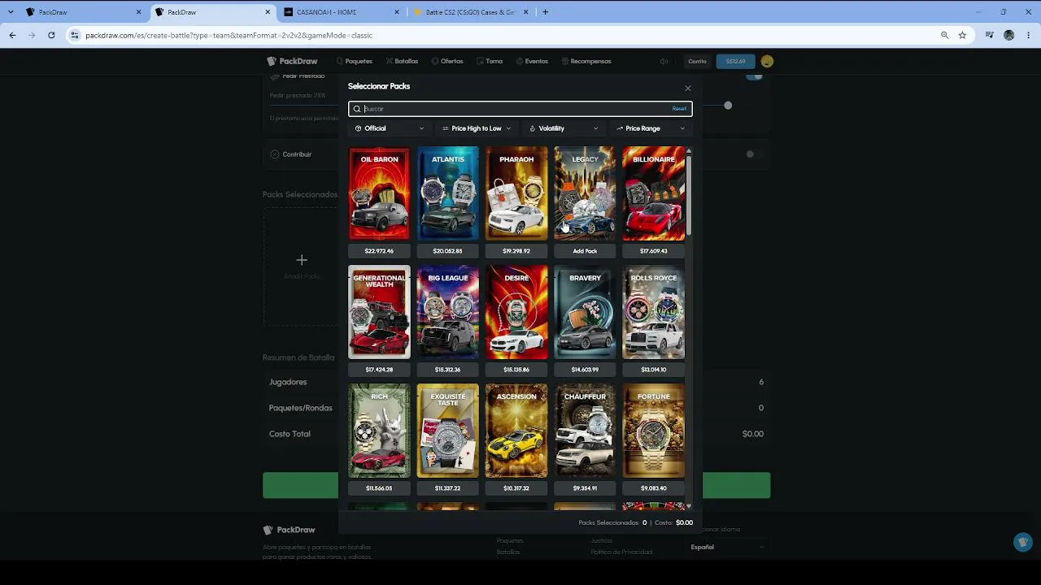Open the Price High to Low sort dropdown
This screenshot has height=585, width=1041.
477,128
